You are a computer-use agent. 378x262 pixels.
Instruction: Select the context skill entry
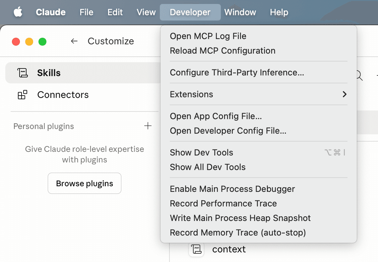click(229, 249)
